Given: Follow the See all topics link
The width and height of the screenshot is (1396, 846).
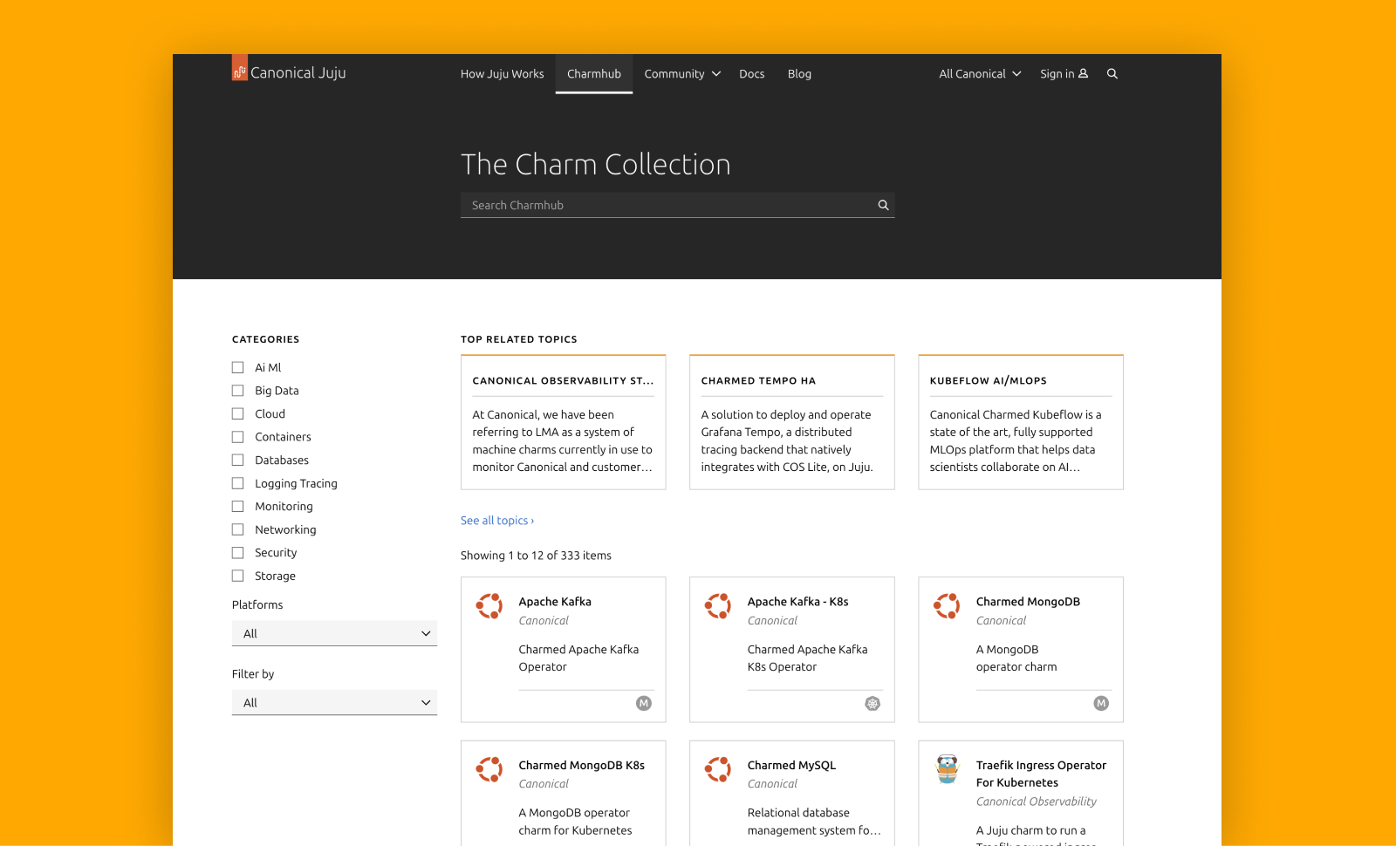Looking at the screenshot, I should coord(497,521).
